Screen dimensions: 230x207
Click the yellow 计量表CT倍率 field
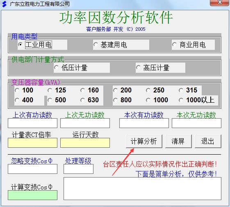click(x=32, y=143)
